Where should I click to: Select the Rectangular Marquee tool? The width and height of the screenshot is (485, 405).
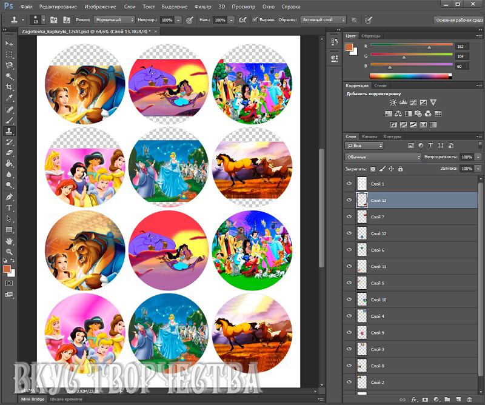[9, 55]
